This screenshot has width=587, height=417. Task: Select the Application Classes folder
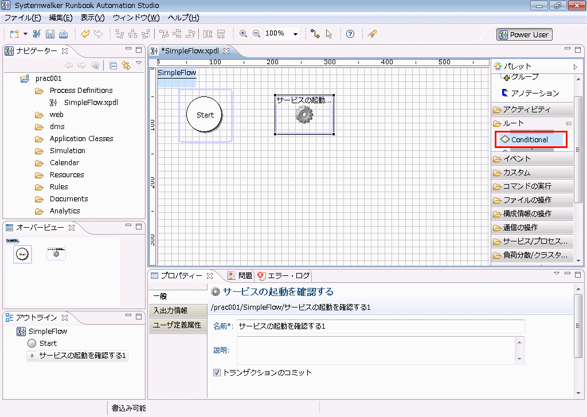(81, 139)
